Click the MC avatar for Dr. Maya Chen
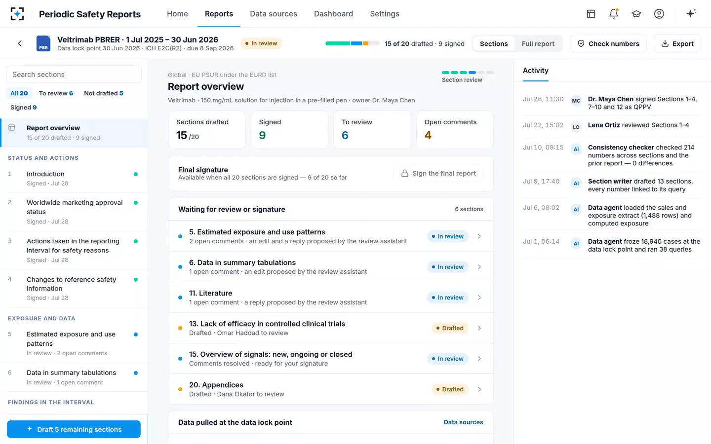711x444 pixels. click(576, 101)
